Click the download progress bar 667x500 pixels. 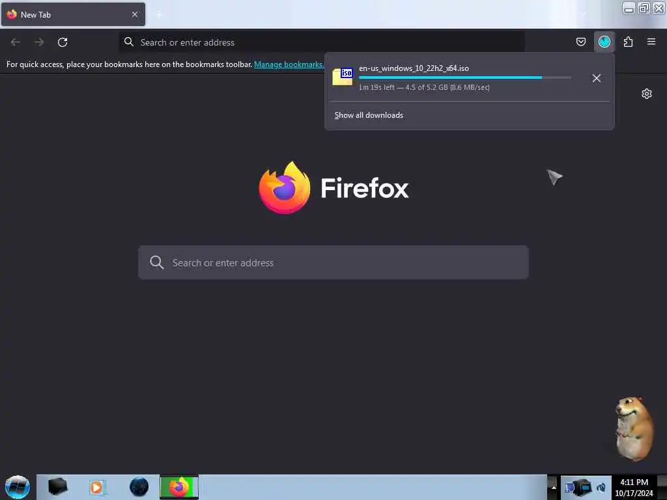coord(465,77)
